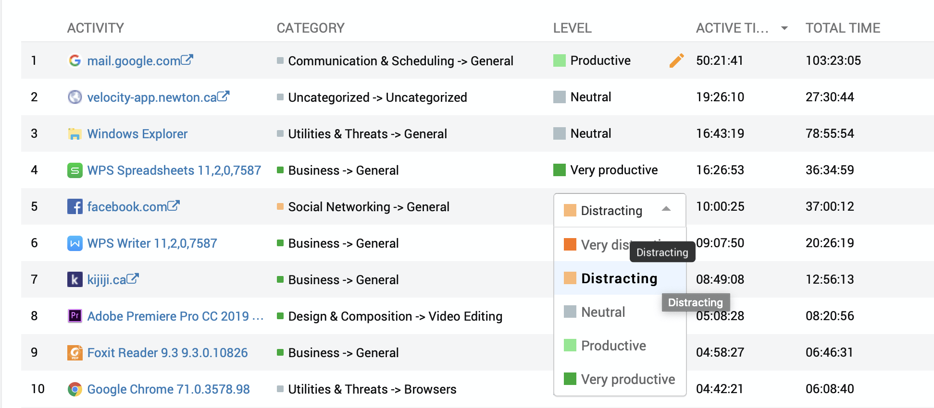The width and height of the screenshot is (934, 408).
Task: Click the Windows Explorer folder icon
Action: [75, 134]
